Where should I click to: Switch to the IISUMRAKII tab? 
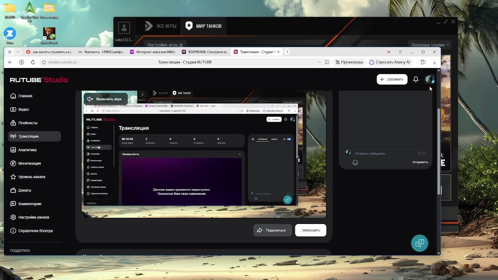[x=205, y=52]
